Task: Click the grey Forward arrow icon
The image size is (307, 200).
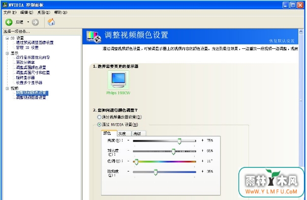Action: 35,22
